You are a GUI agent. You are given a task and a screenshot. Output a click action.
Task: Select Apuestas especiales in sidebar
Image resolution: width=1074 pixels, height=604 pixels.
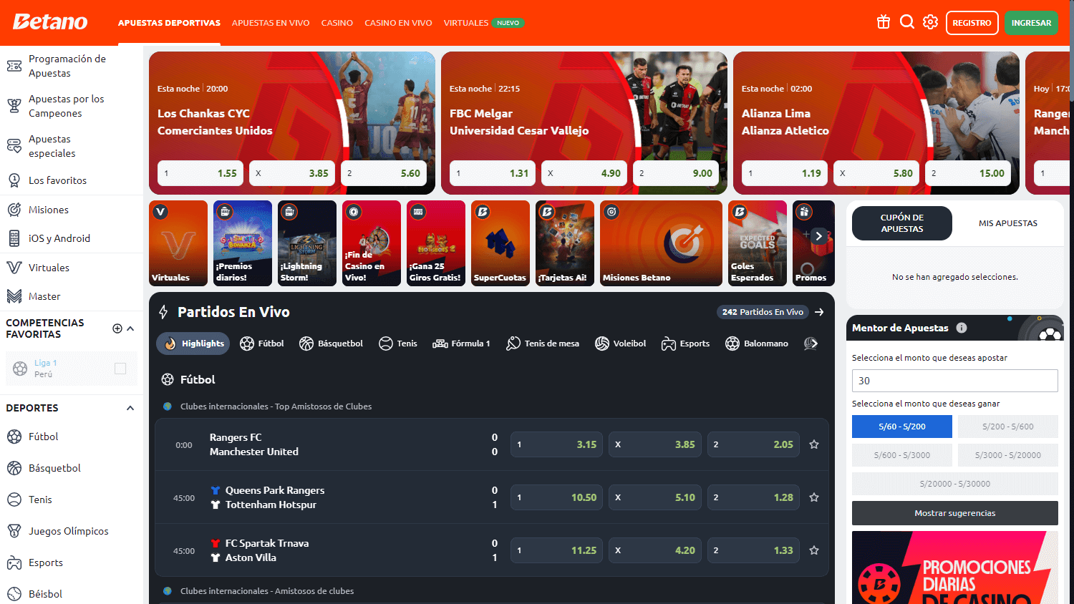click(72, 146)
